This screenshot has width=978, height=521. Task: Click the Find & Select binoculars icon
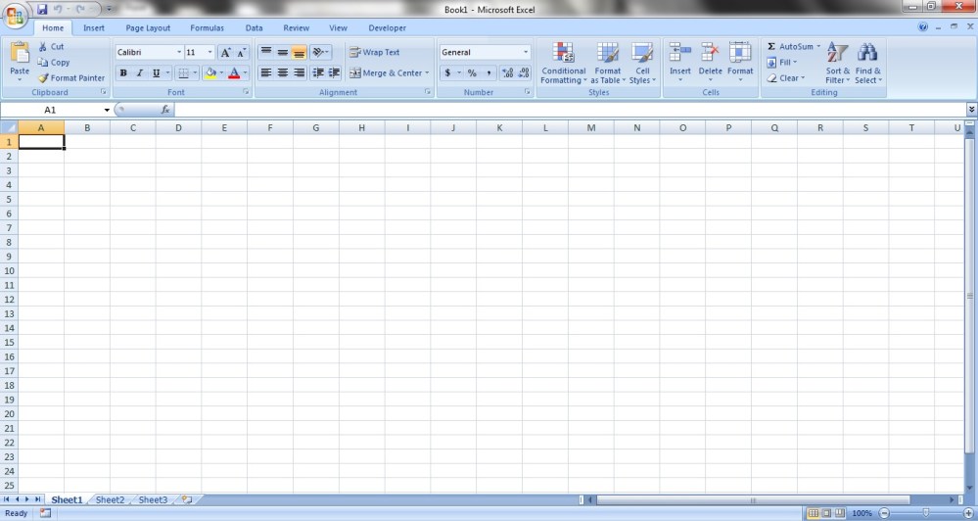point(867,63)
